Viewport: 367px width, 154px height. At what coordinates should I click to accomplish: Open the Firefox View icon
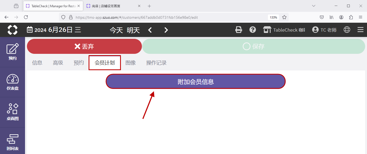point(16,6)
